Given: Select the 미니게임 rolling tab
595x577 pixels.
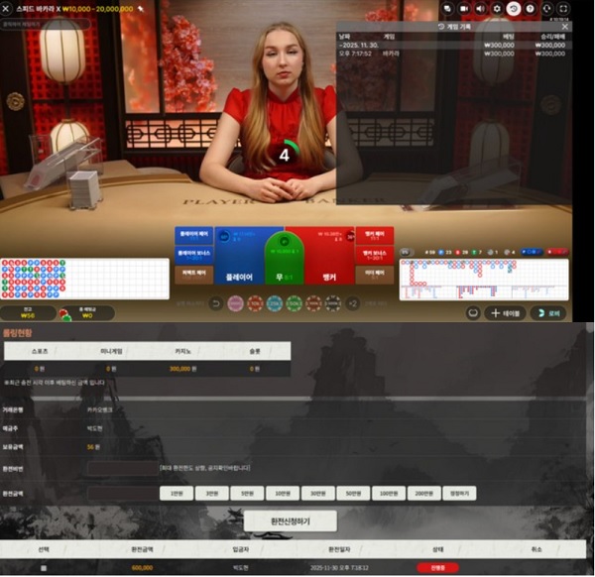Looking at the screenshot, I should click(111, 351).
